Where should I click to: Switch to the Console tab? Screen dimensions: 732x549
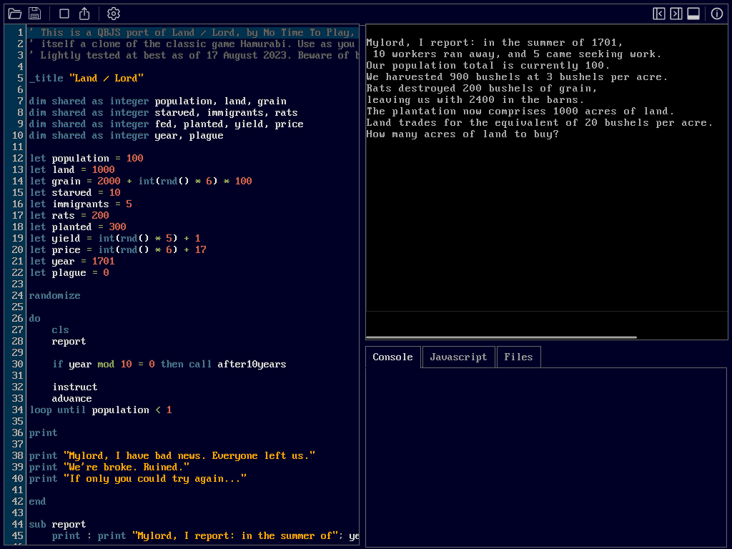coord(392,357)
